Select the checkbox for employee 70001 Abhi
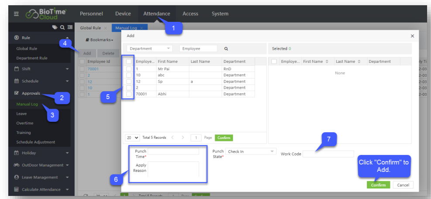431x199 pixels. pos(129,94)
